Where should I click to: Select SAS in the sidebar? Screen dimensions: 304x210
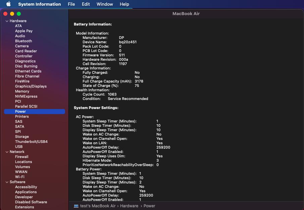tap(18, 121)
